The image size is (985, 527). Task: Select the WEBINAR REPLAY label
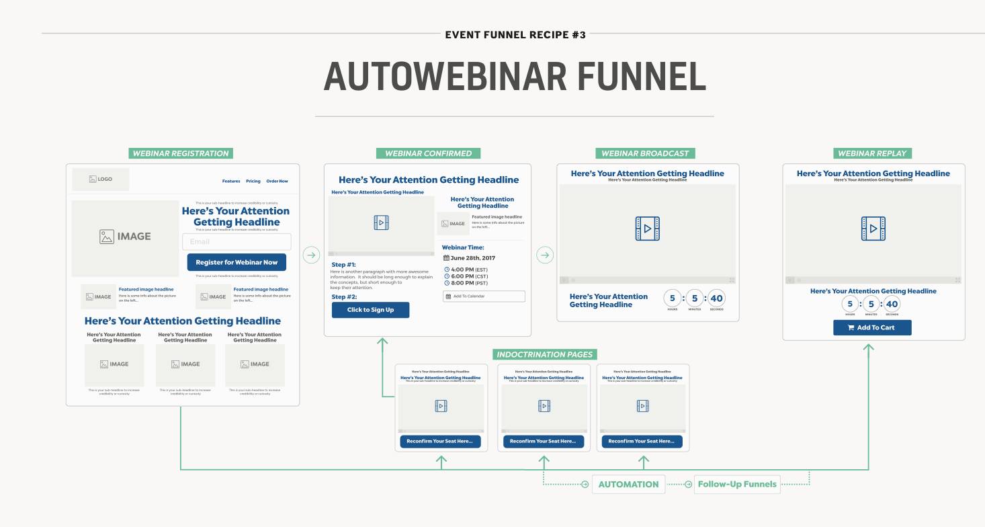(x=873, y=153)
